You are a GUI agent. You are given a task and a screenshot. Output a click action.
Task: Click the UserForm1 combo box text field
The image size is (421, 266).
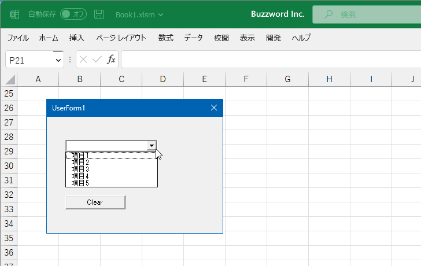106,146
